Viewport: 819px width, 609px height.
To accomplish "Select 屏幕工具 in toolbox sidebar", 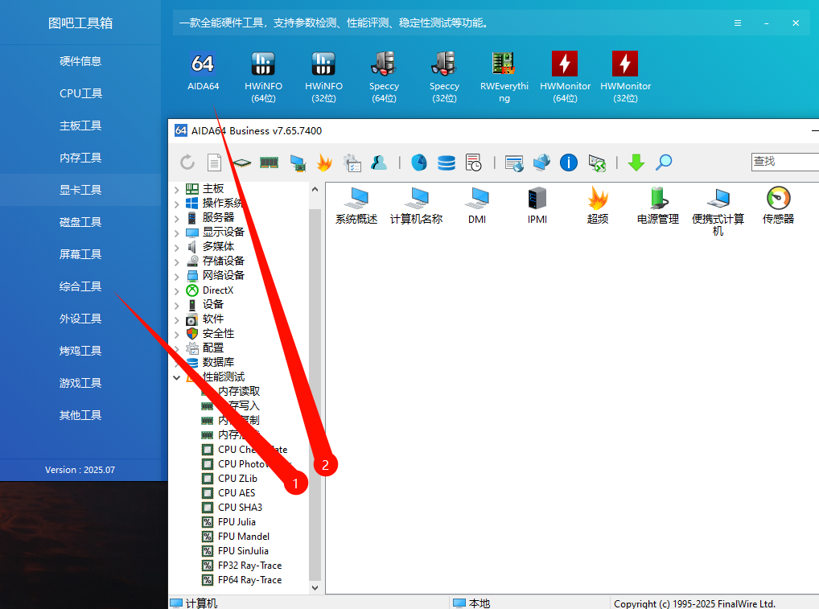I will [80, 254].
